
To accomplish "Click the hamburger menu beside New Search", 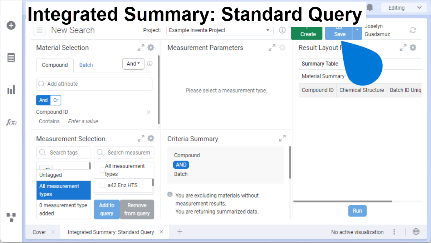I will tap(39, 30).
